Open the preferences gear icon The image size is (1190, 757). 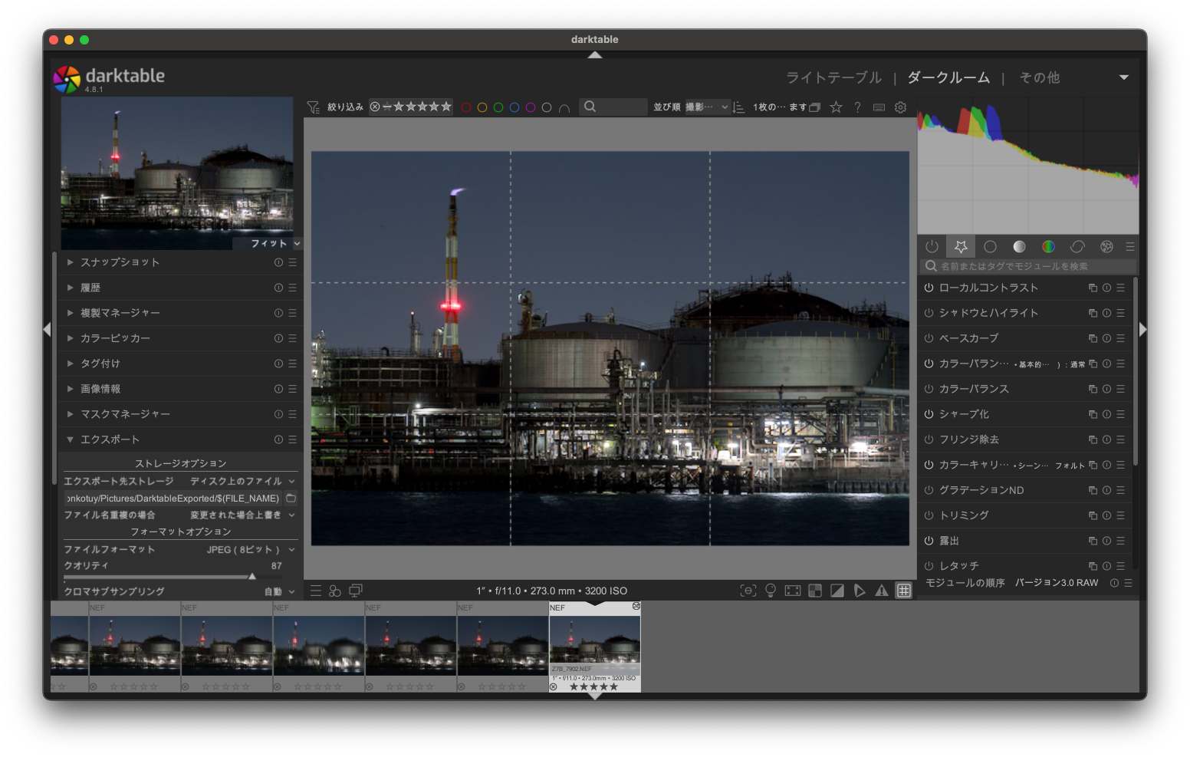pyautogui.click(x=901, y=107)
